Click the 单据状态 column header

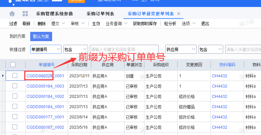click(x=134, y=65)
